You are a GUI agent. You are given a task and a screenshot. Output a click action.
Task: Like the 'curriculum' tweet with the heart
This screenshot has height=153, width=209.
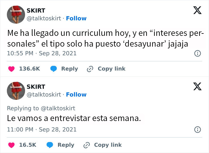point(11,69)
